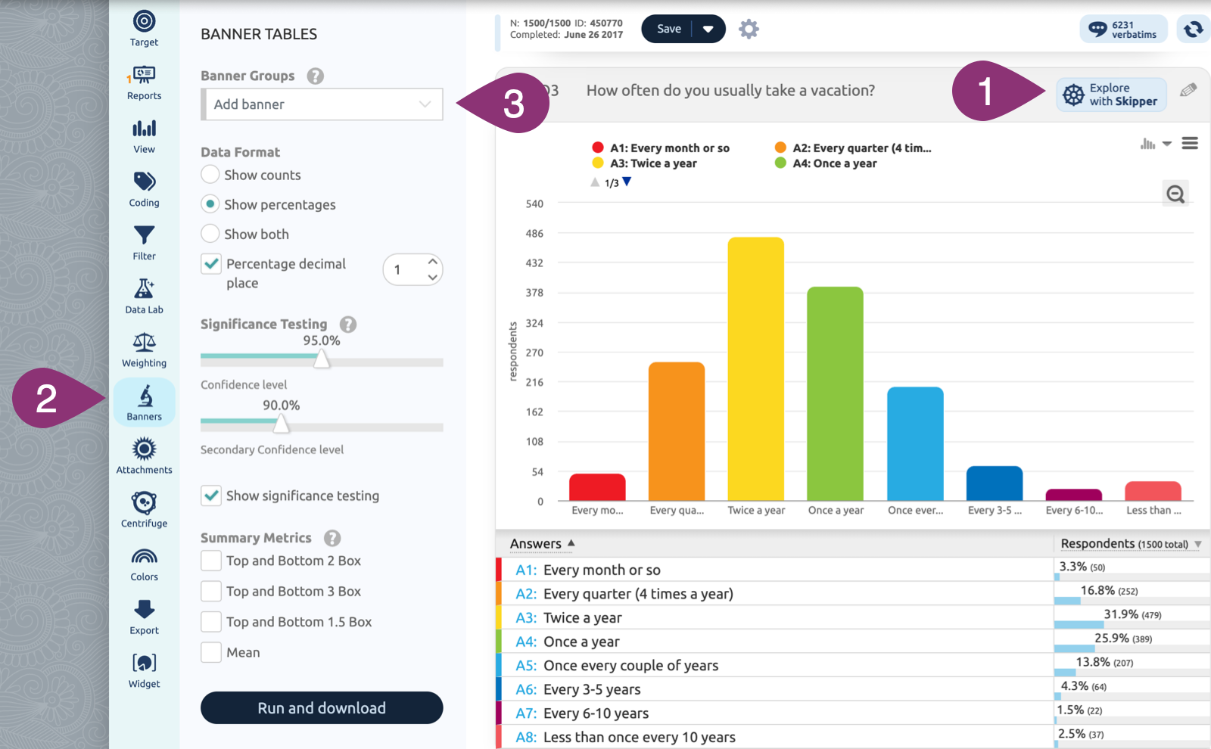Click the zoom out magnifier on chart
The image size is (1211, 749).
coord(1175,194)
